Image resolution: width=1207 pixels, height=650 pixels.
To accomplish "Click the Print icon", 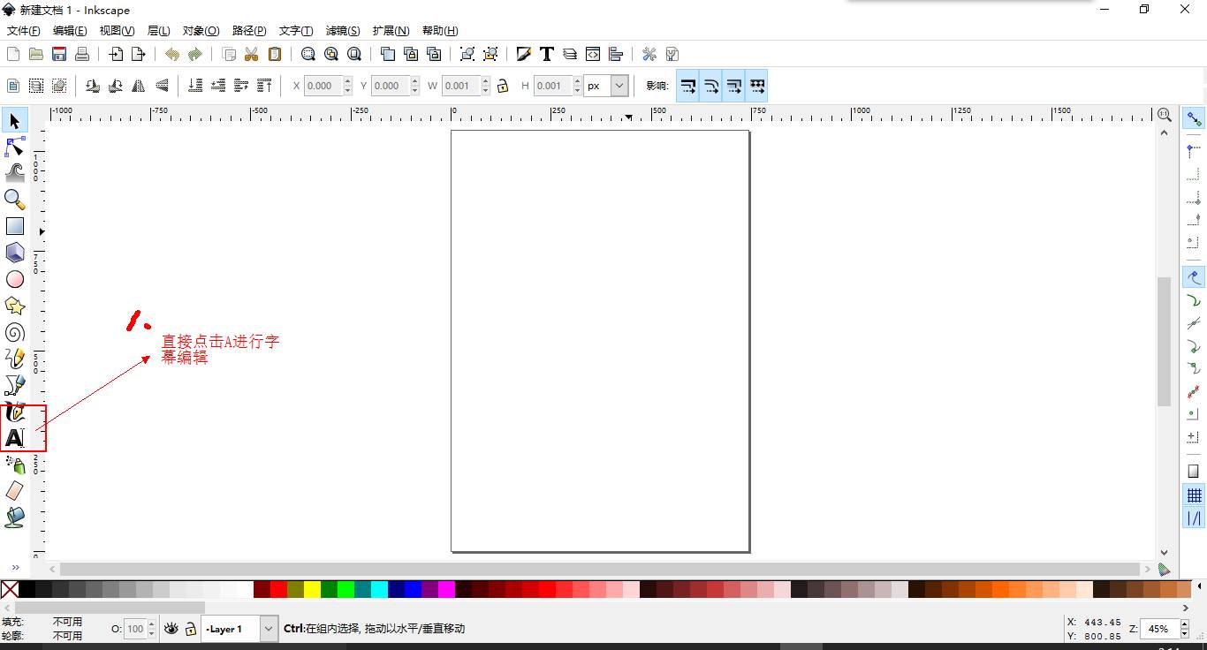I will tap(82, 54).
